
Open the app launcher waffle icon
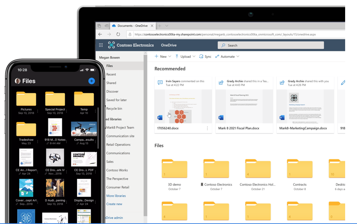101,45
